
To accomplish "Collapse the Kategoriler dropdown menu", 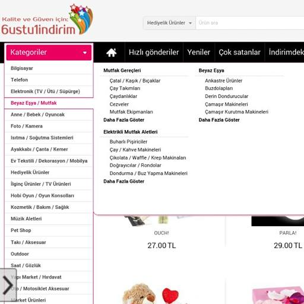I will point(49,52).
